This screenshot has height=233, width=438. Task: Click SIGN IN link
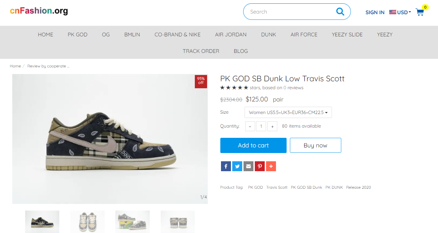tap(375, 12)
